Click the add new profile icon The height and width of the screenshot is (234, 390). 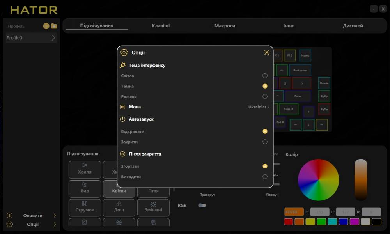[x=46, y=26]
